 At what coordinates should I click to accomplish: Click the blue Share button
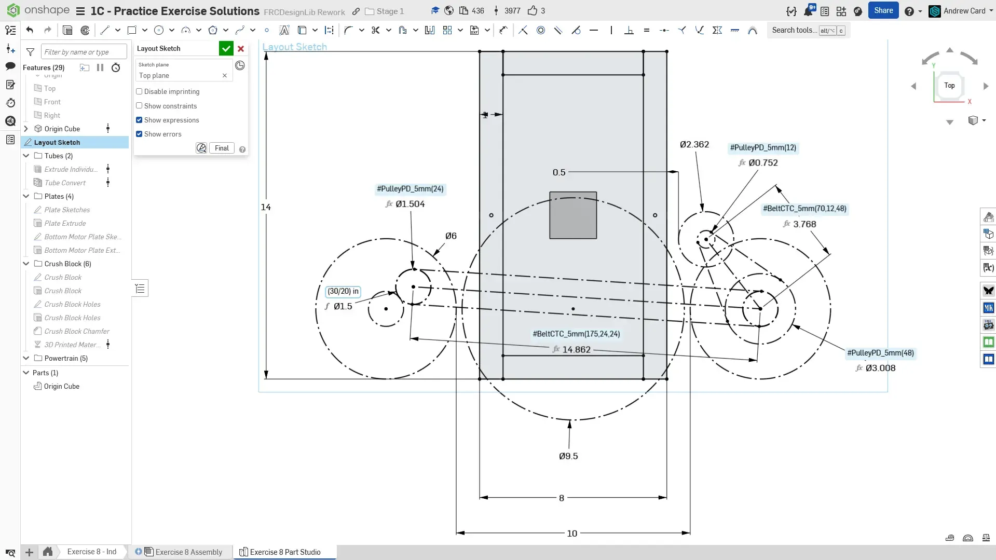pos(883,10)
